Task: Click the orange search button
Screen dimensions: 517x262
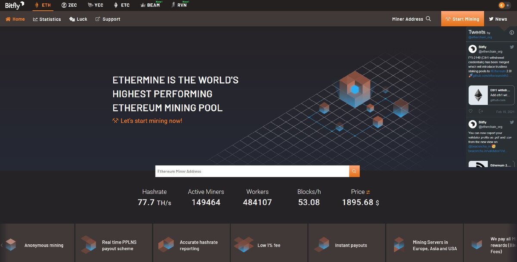Action: (354, 171)
